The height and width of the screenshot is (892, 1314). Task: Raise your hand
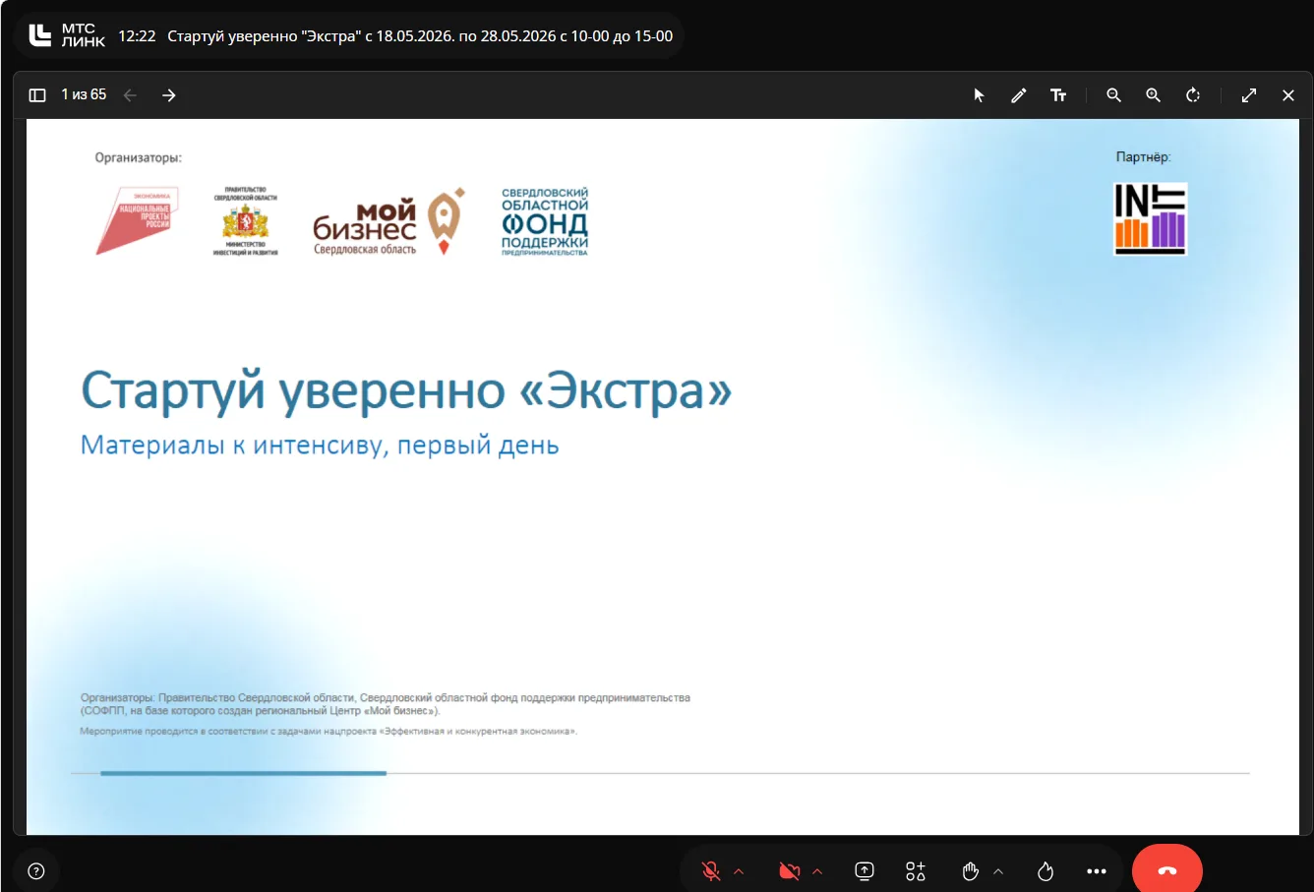tap(971, 871)
